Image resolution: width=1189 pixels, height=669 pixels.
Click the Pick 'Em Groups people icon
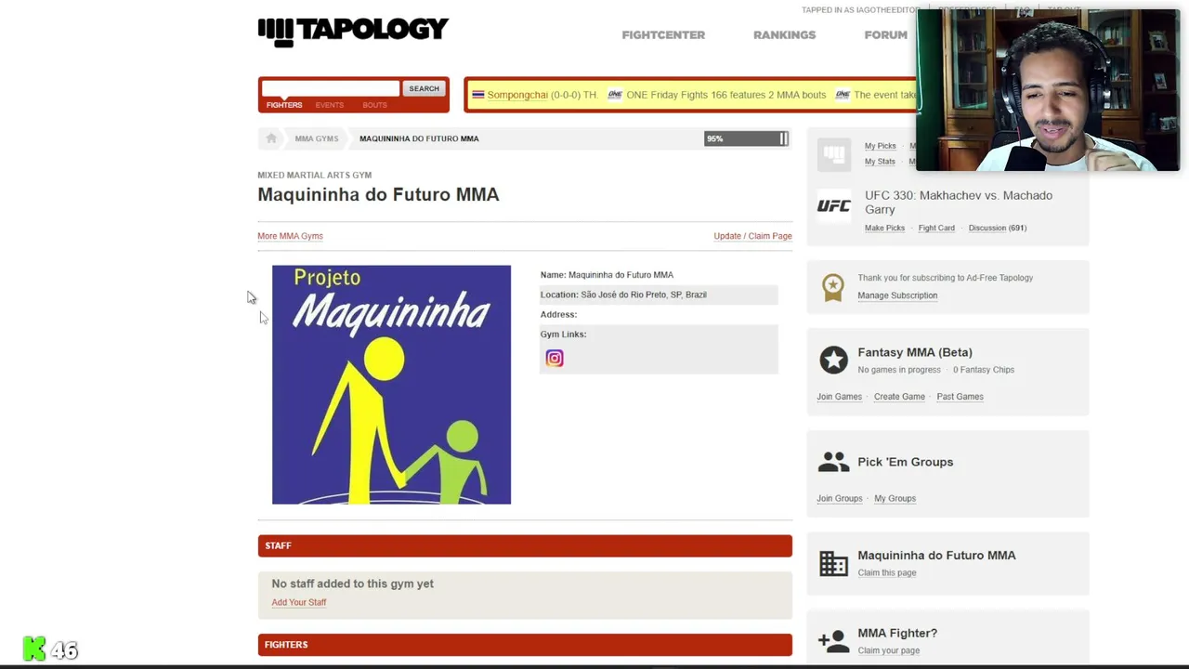pos(833,462)
